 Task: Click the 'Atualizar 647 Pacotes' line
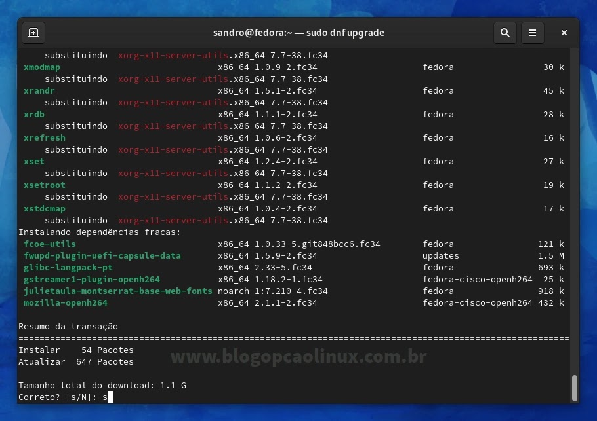click(x=76, y=361)
